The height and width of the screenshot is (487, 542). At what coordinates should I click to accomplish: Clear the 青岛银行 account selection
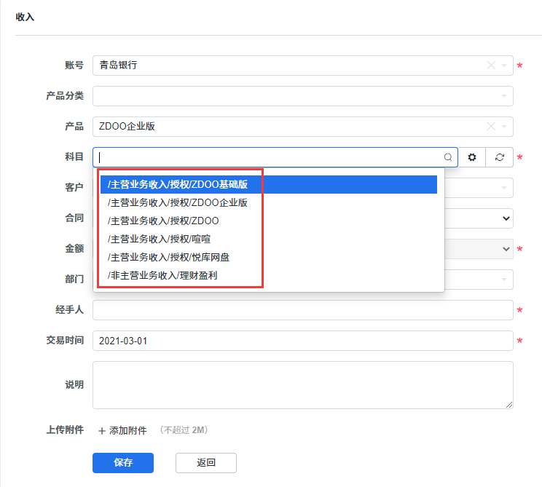click(x=491, y=66)
